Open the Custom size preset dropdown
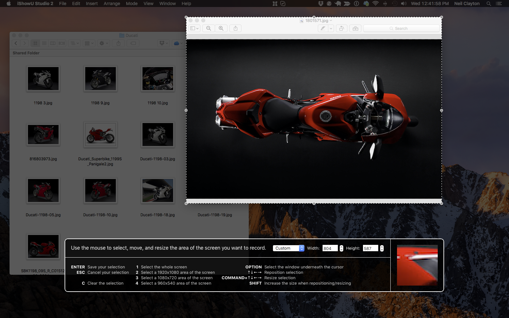This screenshot has width=509, height=318. [289, 248]
